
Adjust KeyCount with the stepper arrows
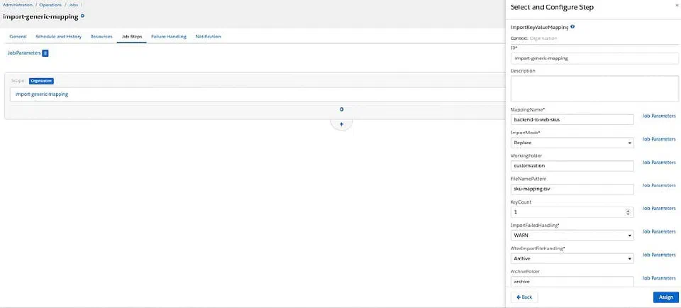pyautogui.click(x=628, y=212)
